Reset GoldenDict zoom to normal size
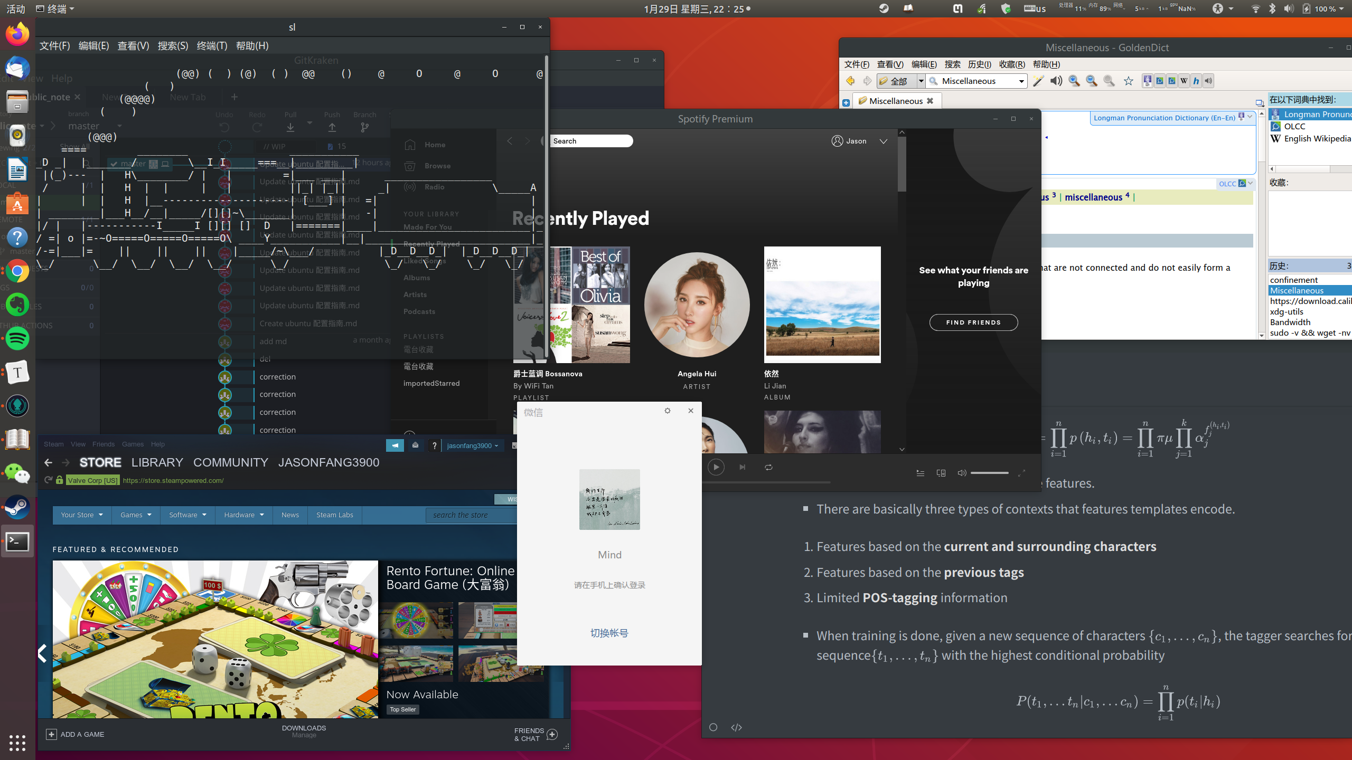This screenshot has width=1352, height=760. (1109, 81)
